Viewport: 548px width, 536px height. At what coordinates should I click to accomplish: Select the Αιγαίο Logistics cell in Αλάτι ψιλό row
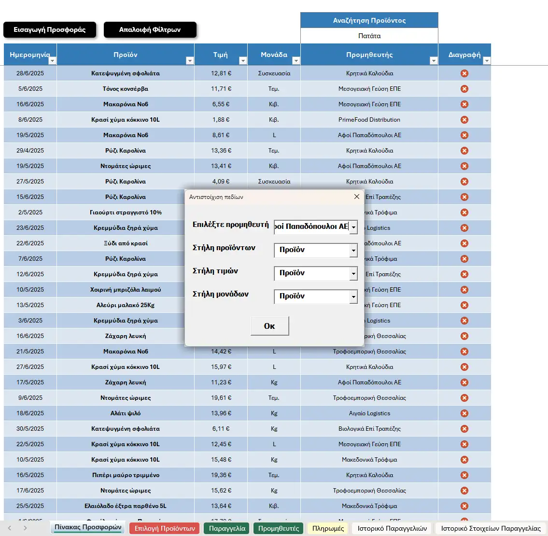pyautogui.click(x=369, y=413)
